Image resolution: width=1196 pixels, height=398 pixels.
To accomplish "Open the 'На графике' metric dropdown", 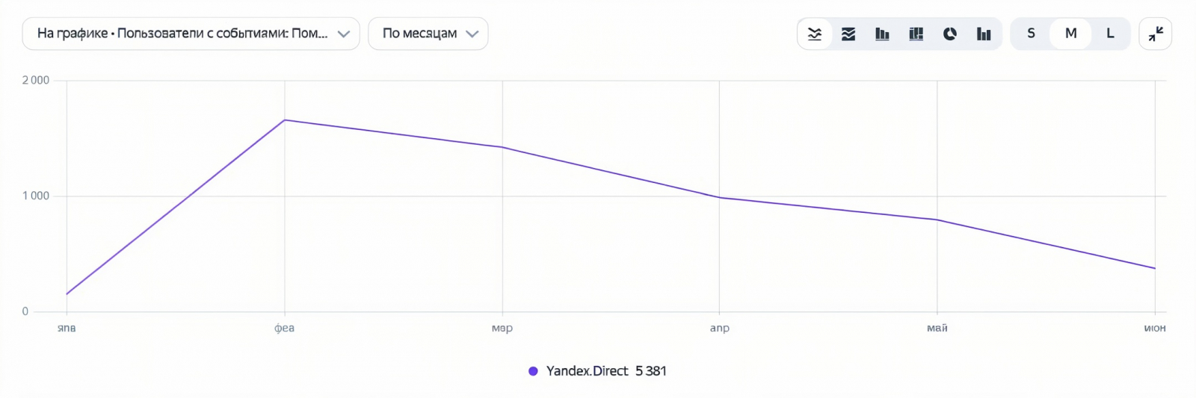I will tap(191, 34).
